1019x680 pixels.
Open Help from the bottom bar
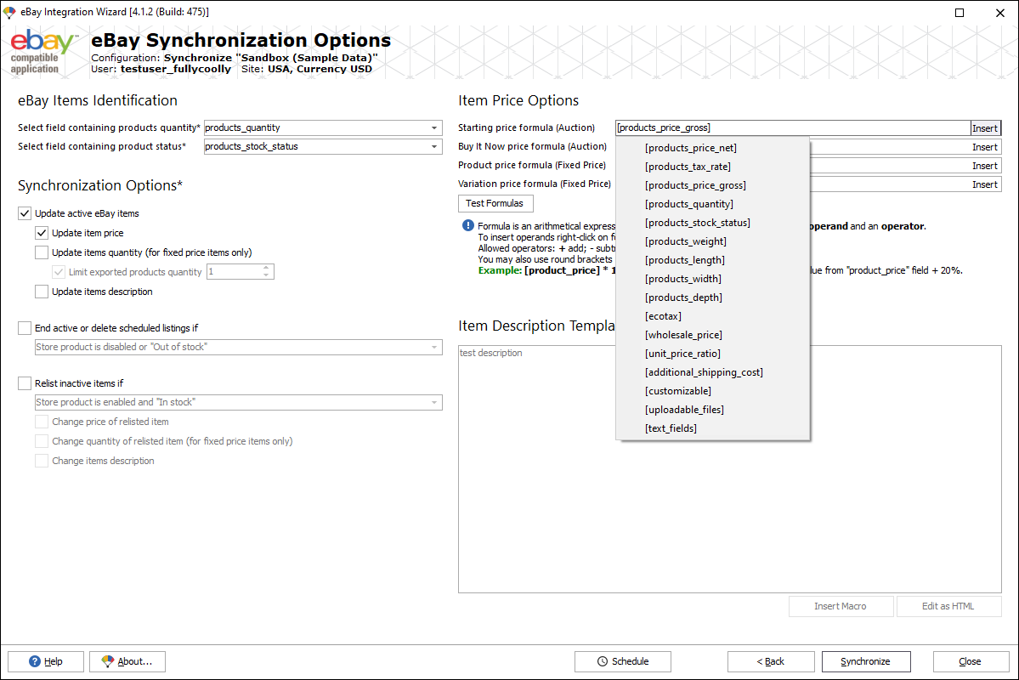pos(46,661)
